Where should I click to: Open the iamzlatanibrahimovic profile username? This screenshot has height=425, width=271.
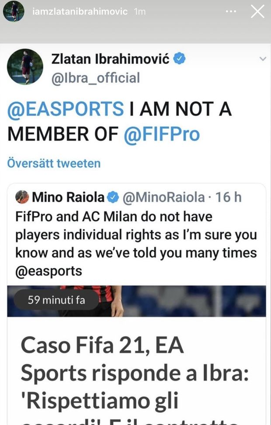click(80, 12)
